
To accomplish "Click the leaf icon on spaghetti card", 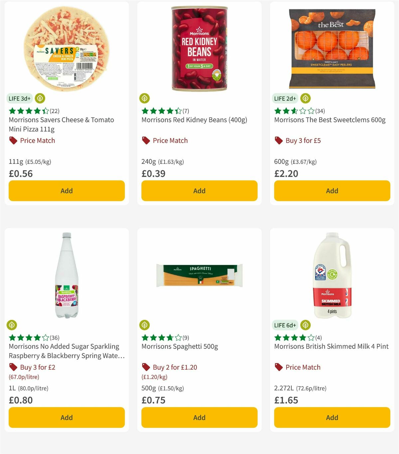I will 145,325.
